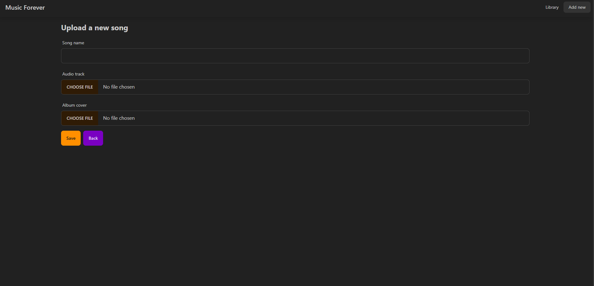Click the Upload a new song heading

[x=94, y=28]
